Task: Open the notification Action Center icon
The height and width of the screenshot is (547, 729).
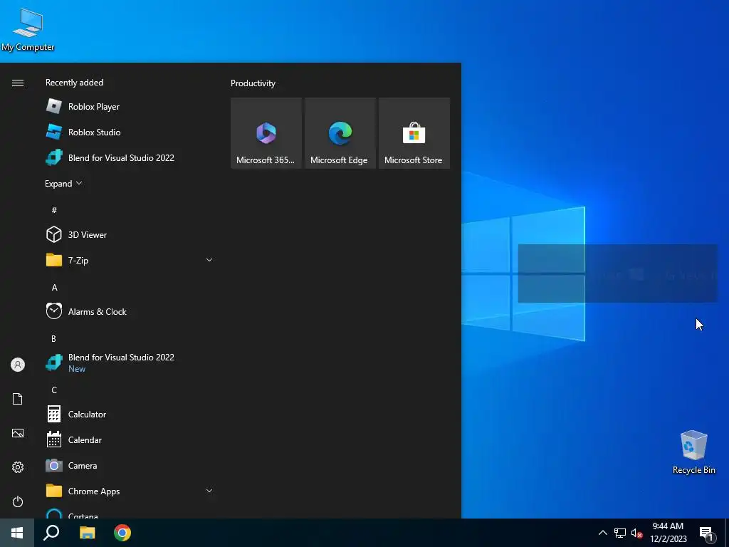Action: (x=707, y=533)
